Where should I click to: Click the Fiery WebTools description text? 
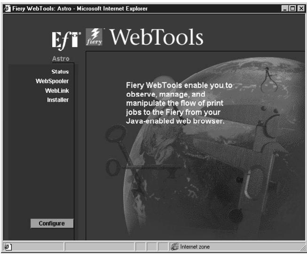(x=179, y=103)
